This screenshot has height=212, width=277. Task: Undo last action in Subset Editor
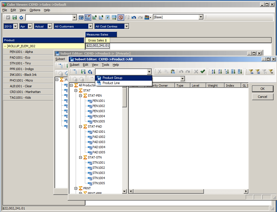[x=181, y=72]
